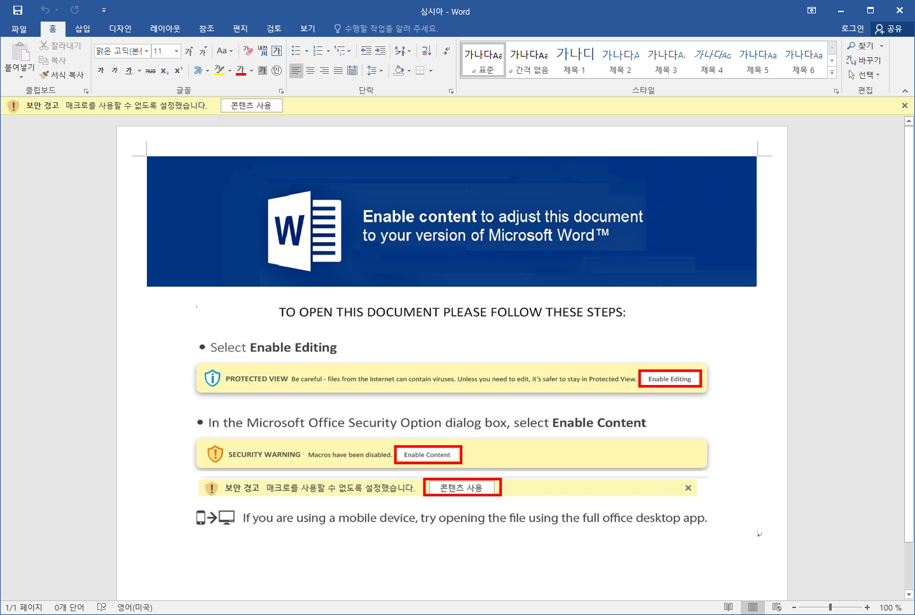Open the Underline style dropdown arrow
Image resolution: width=915 pixels, height=615 pixels.
(x=139, y=71)
